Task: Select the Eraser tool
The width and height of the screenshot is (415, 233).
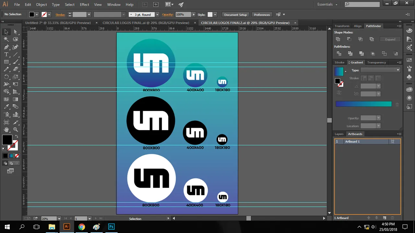Action: 16,69
